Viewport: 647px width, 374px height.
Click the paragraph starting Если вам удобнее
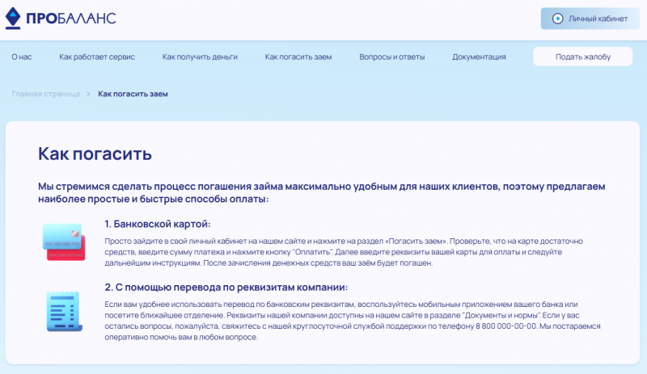click(x=353, y=321)
